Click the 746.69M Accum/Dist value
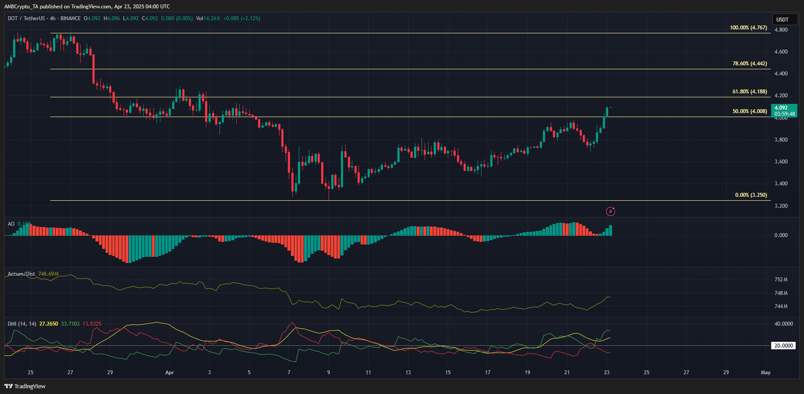The height and width of the screenshot is (394, 804). point(48,274)
